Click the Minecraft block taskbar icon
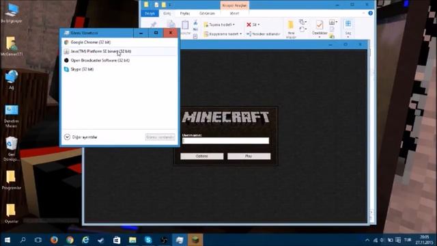The image size is (437, 246). point(195,240)
